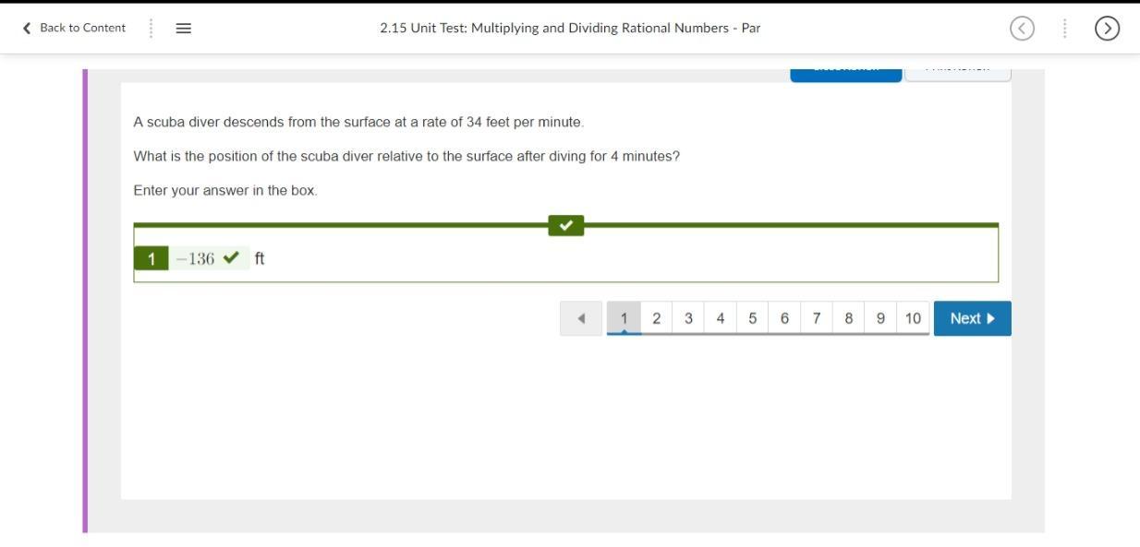Open question 5
This screenshot has height=547, width=1140.
[753, 318]
